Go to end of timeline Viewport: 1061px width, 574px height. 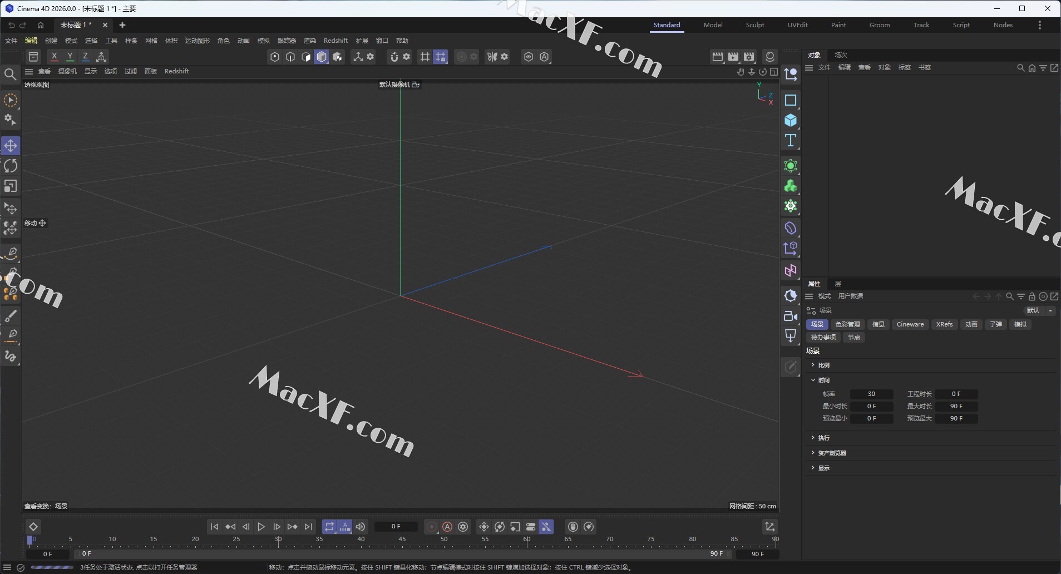[x=308, y=527]
